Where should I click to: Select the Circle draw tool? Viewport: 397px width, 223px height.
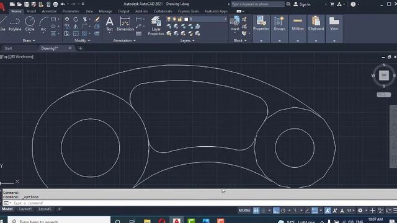click(30, 24)
